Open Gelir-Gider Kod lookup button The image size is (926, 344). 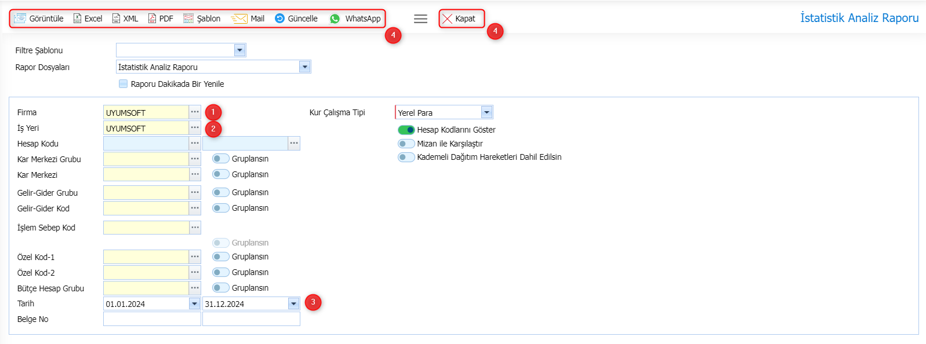195,208
